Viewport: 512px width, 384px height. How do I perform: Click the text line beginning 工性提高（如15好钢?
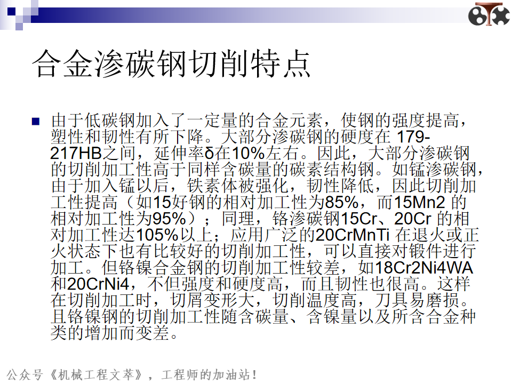coord(259,202)
